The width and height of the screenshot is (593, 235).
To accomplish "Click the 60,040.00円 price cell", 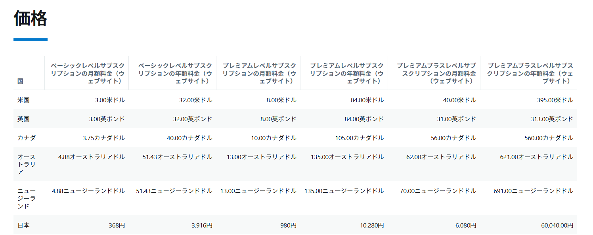I will [557, 226].
